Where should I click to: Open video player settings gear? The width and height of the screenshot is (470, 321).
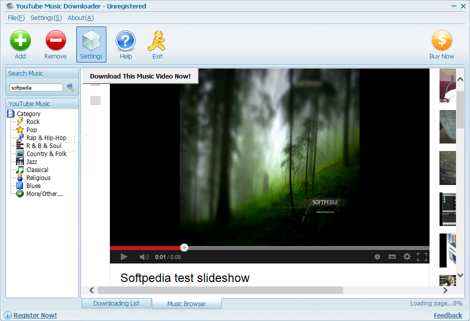(407, 256)
